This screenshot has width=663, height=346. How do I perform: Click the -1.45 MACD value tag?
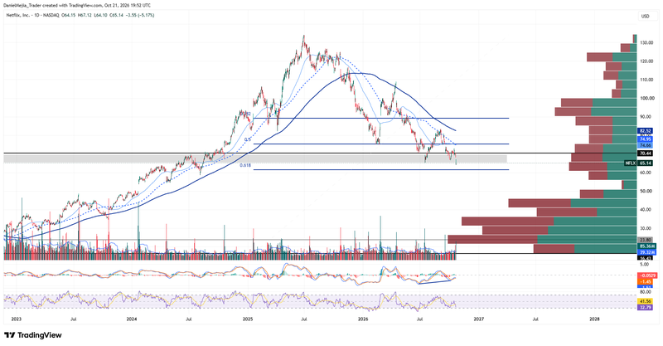click(x=646, y=281)
